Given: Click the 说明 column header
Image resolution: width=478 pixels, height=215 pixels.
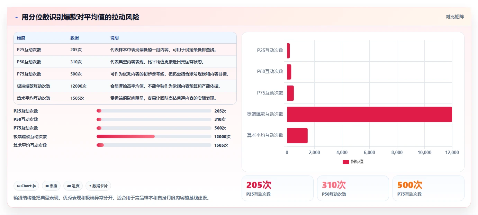Looking at the screenshot, I should tap(115, 38).
